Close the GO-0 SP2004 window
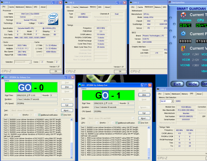 [x=73, y=77]
